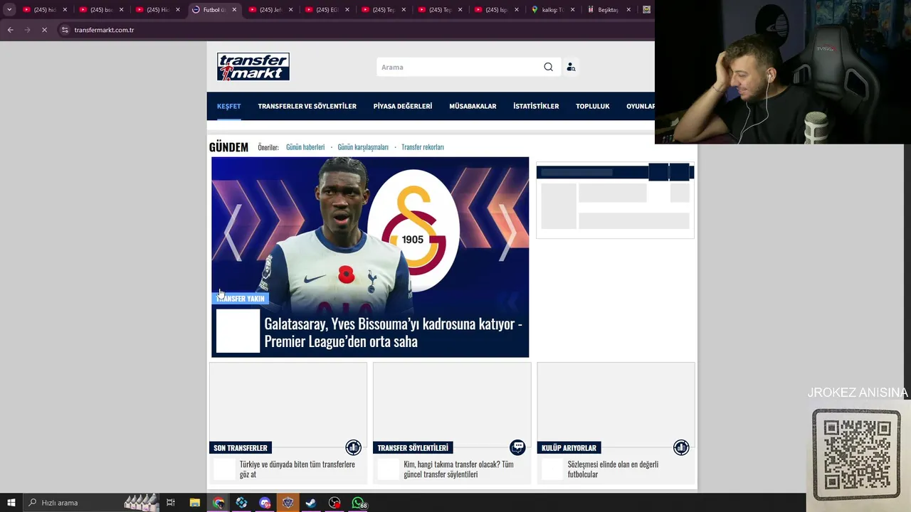
Task: Open Discord from taskbar
Action: 265,503
